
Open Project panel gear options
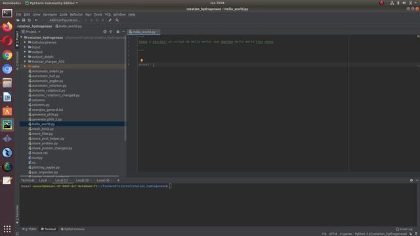[117, 31]
